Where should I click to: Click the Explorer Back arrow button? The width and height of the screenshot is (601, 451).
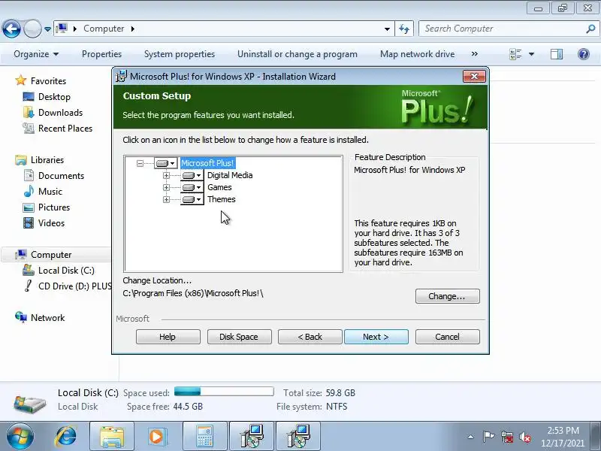[x=11, y=29]
